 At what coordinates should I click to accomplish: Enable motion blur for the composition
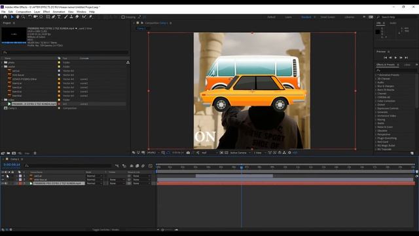(143, 166)
